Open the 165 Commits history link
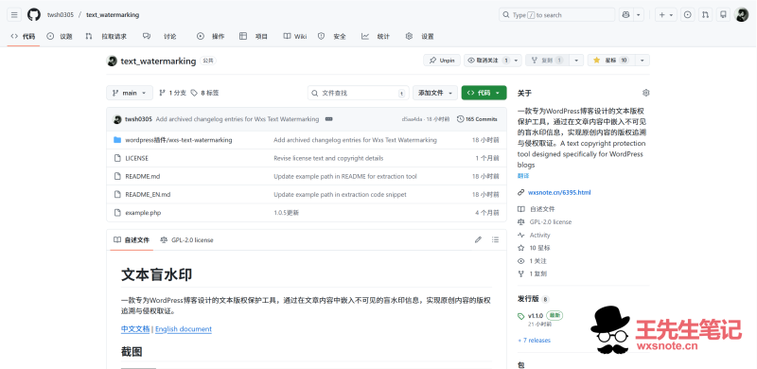This screenshot has height=369, width=757. (477, 119)
